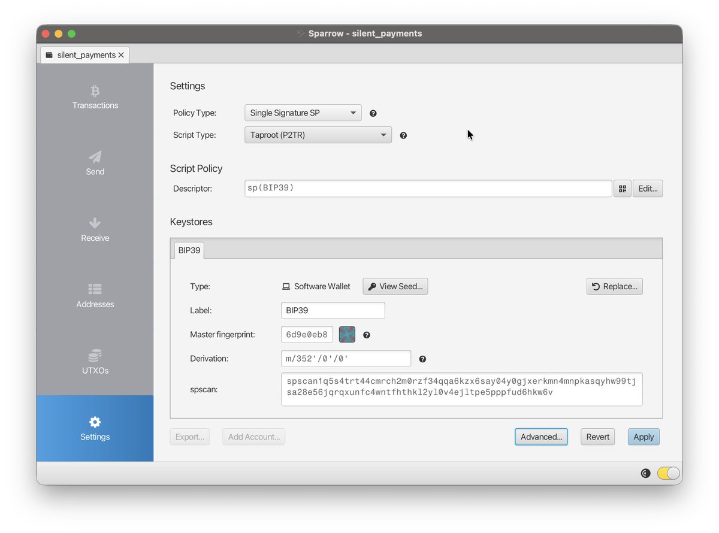Click the Derivation help icon
The height and width of the screenshot is (533, 719).
pyautogui.click(x=422, y=359)
